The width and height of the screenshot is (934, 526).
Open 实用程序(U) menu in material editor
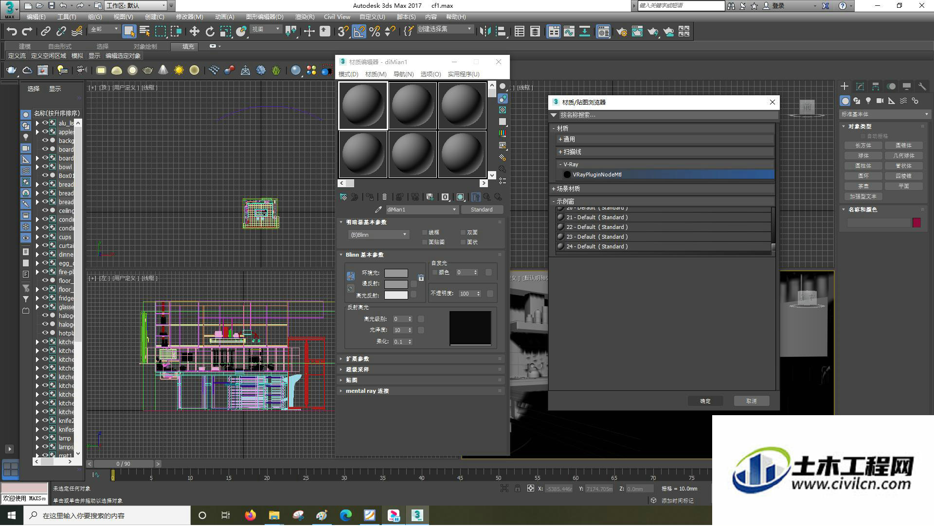[x=464, y=74]
